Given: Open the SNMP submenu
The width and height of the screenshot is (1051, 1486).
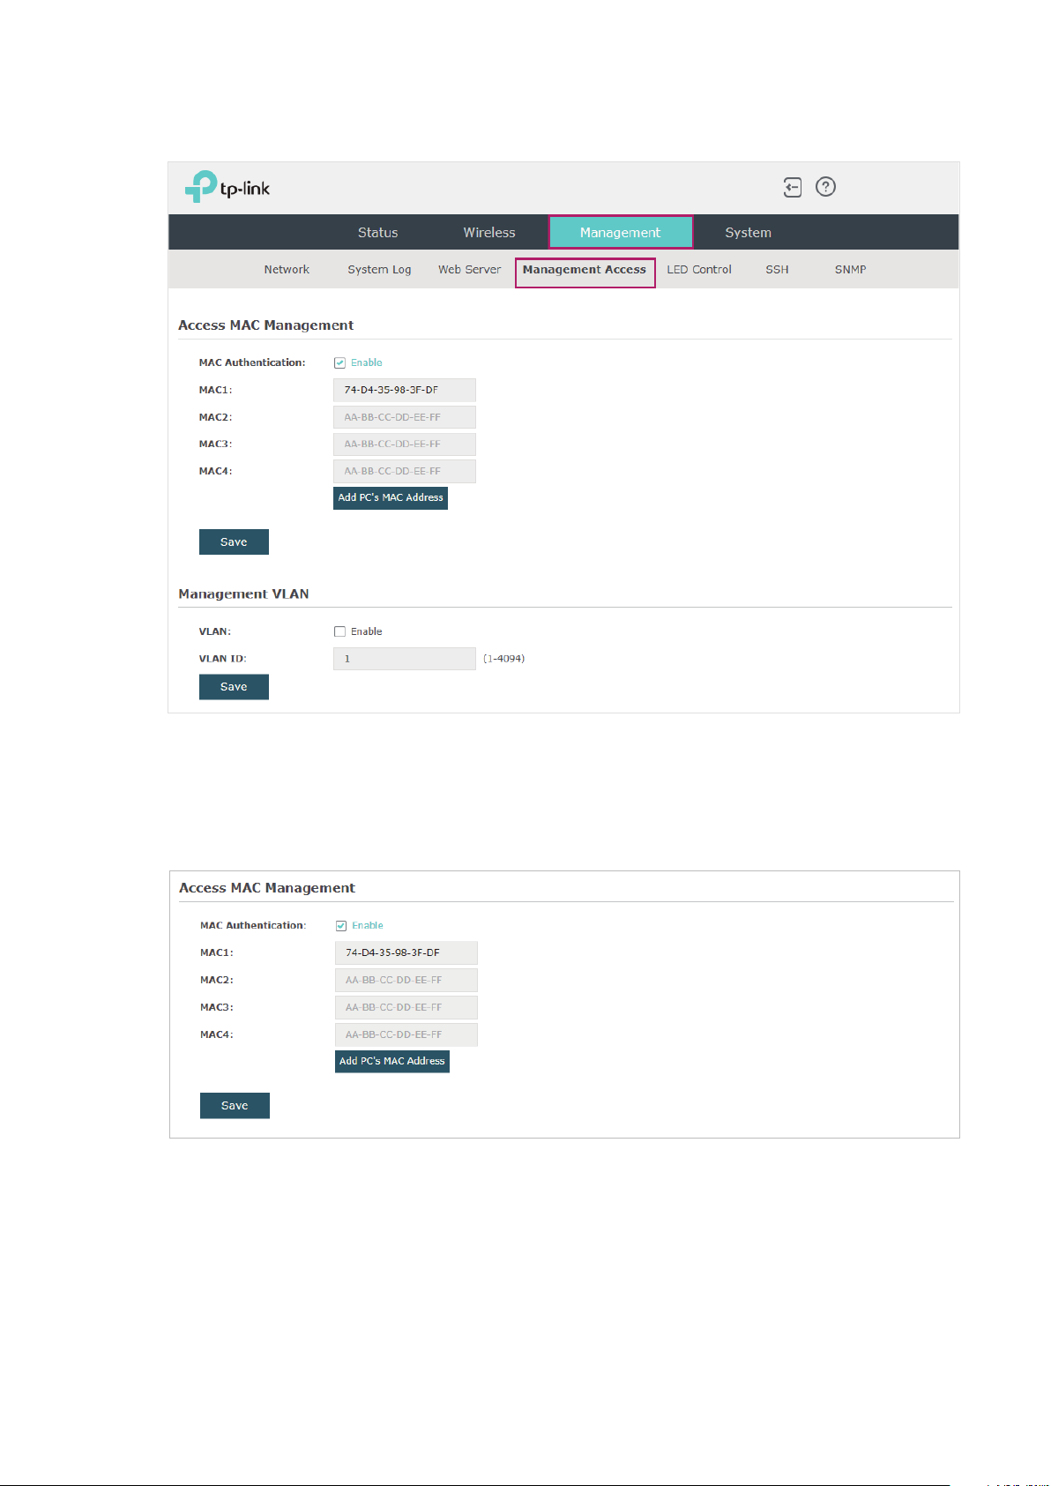Looking at the screenshot, I should click(x=851, y=270).
